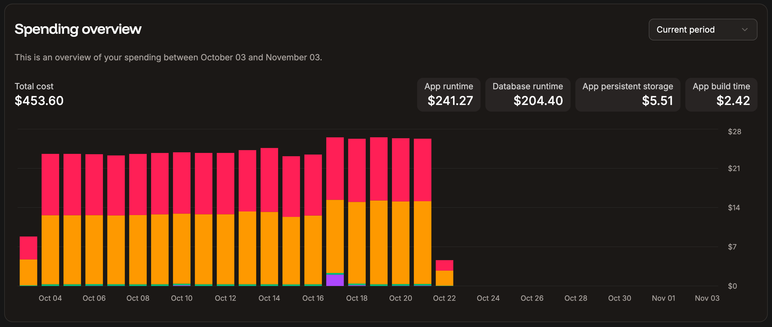This screenshot has width=772, height=327.
Task: Click the App persistent storage card
Action: (628, 94)
